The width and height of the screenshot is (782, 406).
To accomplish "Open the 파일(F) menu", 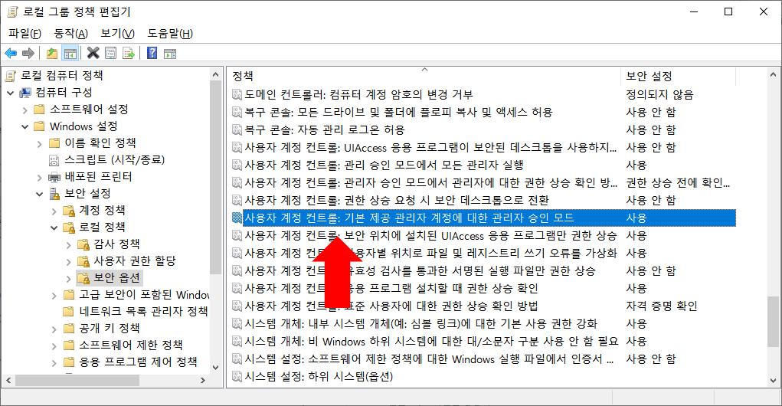I will tap(25, 34).
